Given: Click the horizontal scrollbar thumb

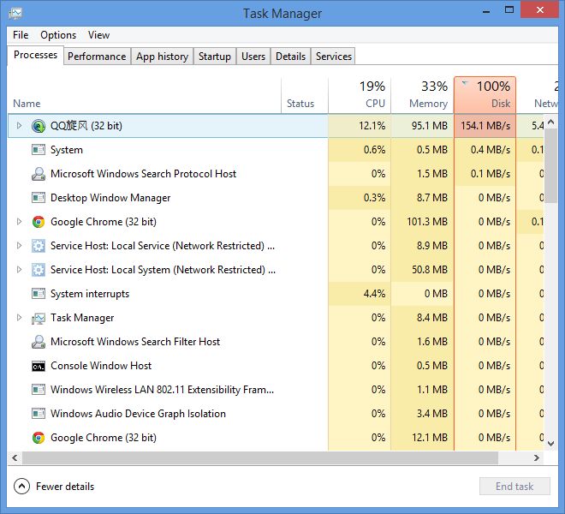Looking at the screenshot, I should (260, 457).
